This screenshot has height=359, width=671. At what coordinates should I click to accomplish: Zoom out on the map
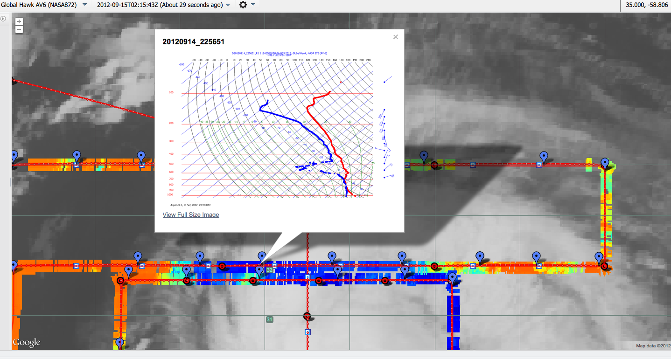pos(19,29)
